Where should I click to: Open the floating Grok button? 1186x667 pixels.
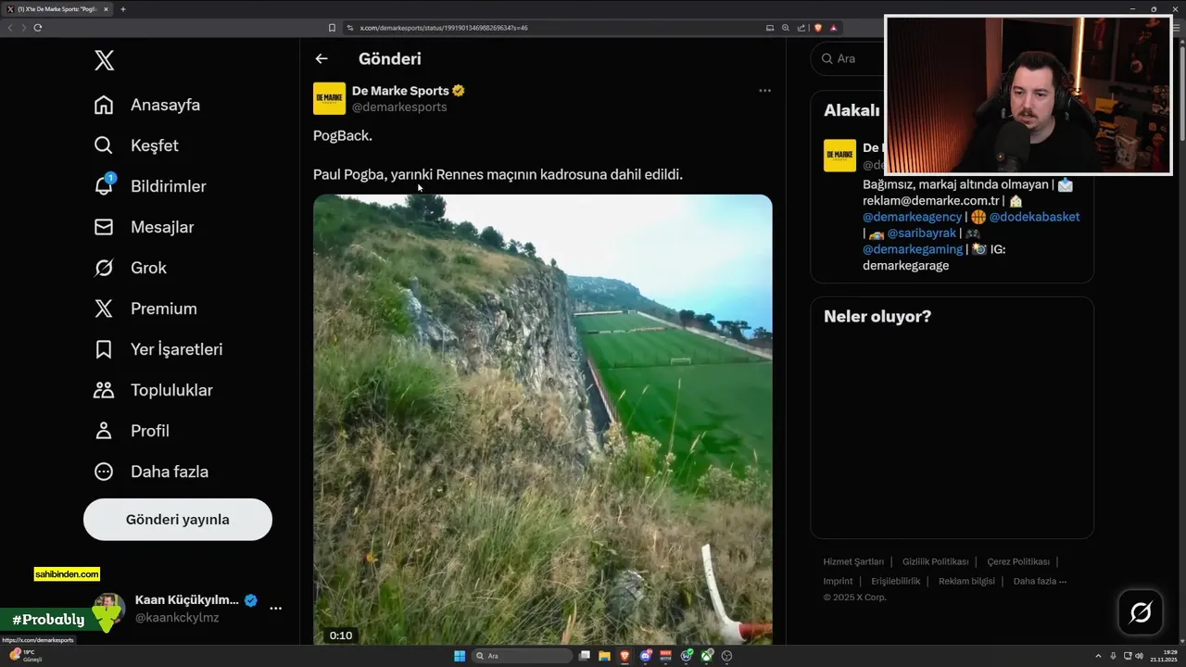point(1141,612)
